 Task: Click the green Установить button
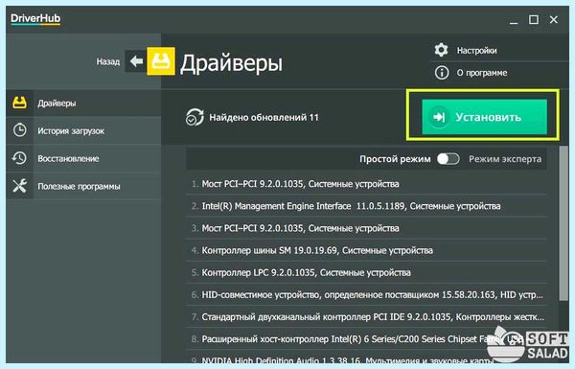tap(484, 117)
